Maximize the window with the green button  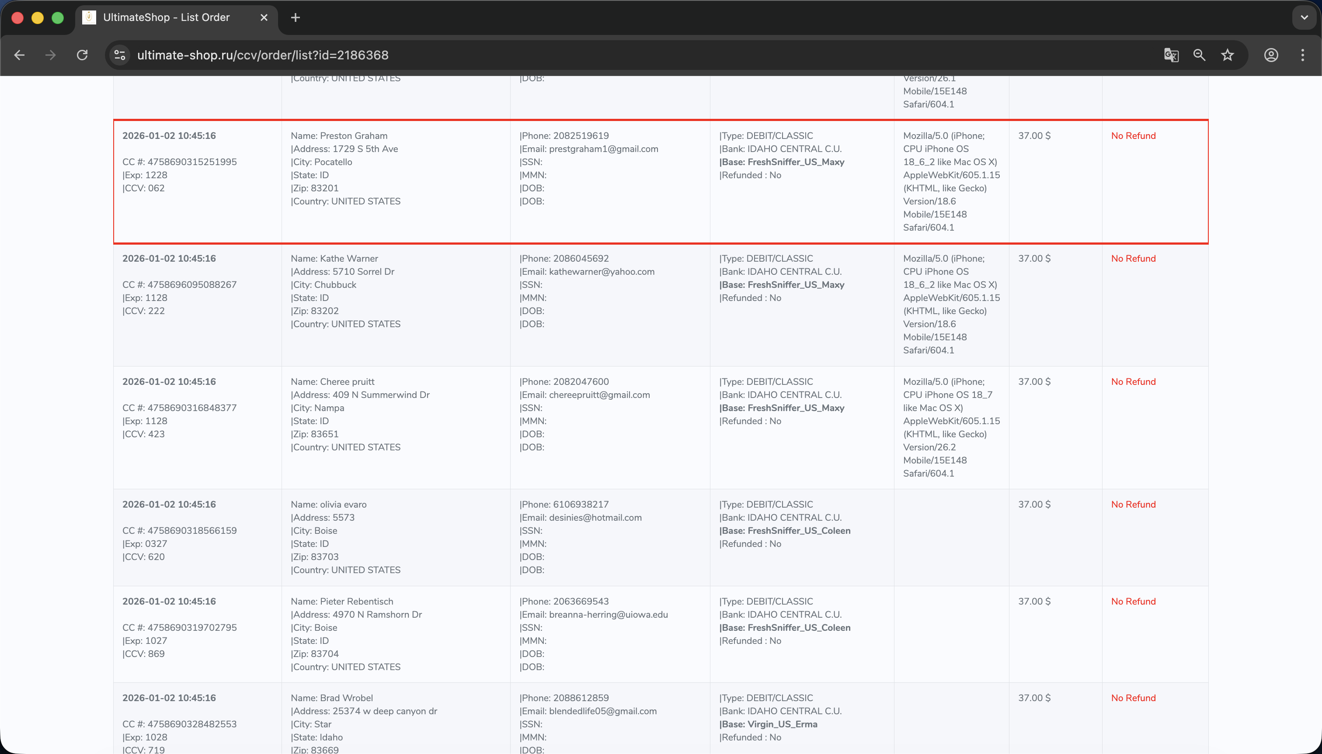tap(58, 17)
